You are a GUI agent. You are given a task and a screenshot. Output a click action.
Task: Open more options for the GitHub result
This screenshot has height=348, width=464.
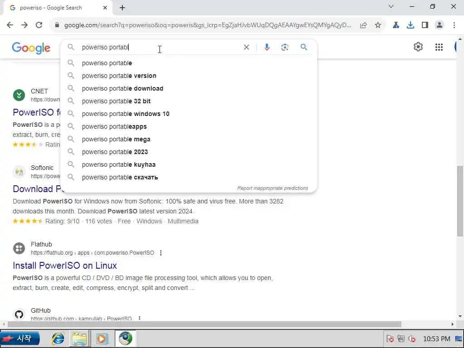[x=140, y=319]
